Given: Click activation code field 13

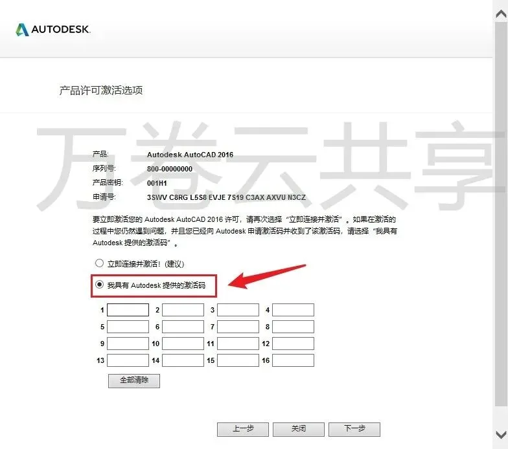Looking at the screenshot, I should point(128,360).
